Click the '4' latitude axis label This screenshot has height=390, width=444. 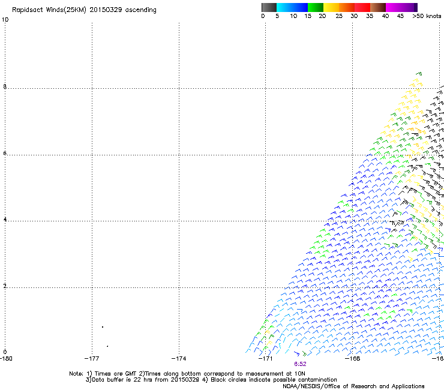[x=5, y=219]
